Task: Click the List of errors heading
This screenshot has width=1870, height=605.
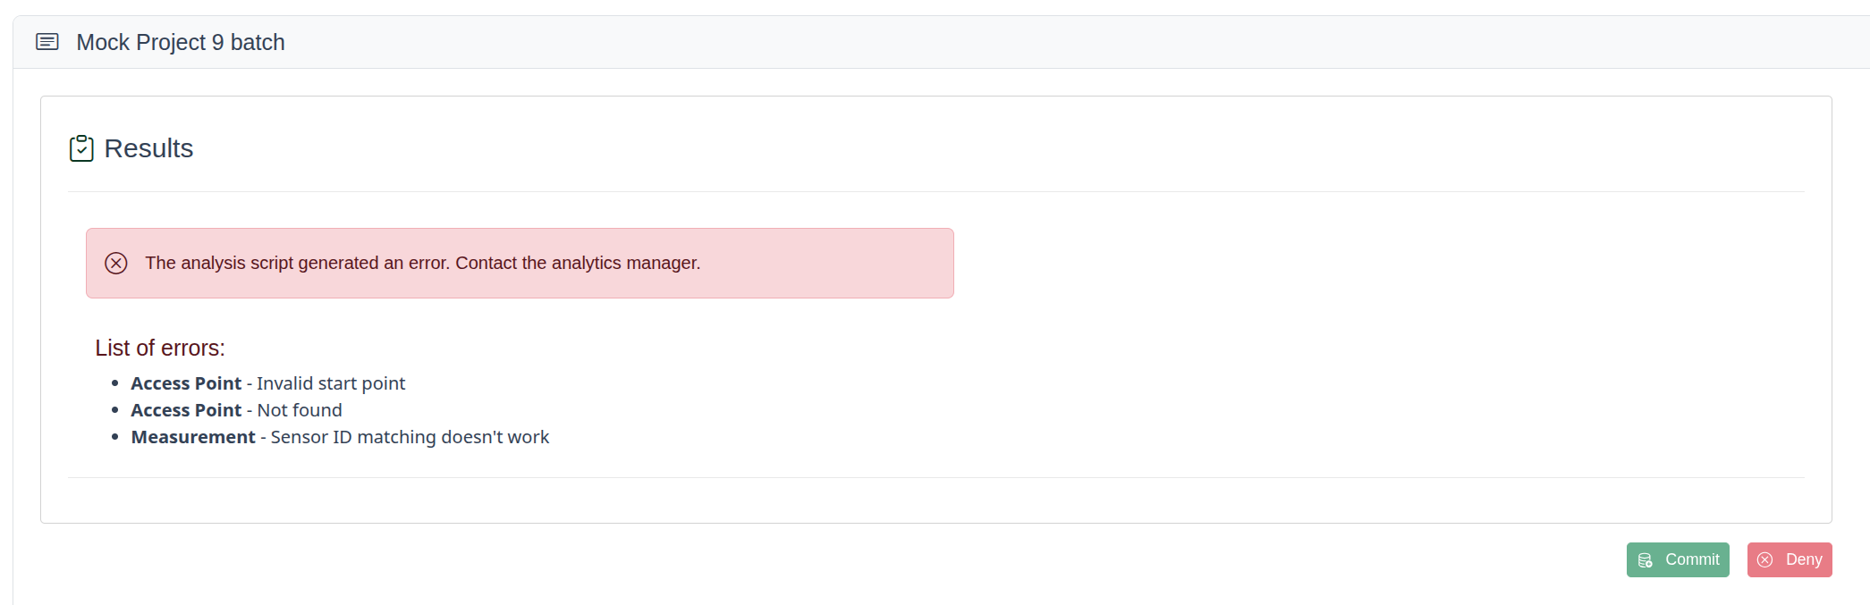Action: click(x=160, y=348)
